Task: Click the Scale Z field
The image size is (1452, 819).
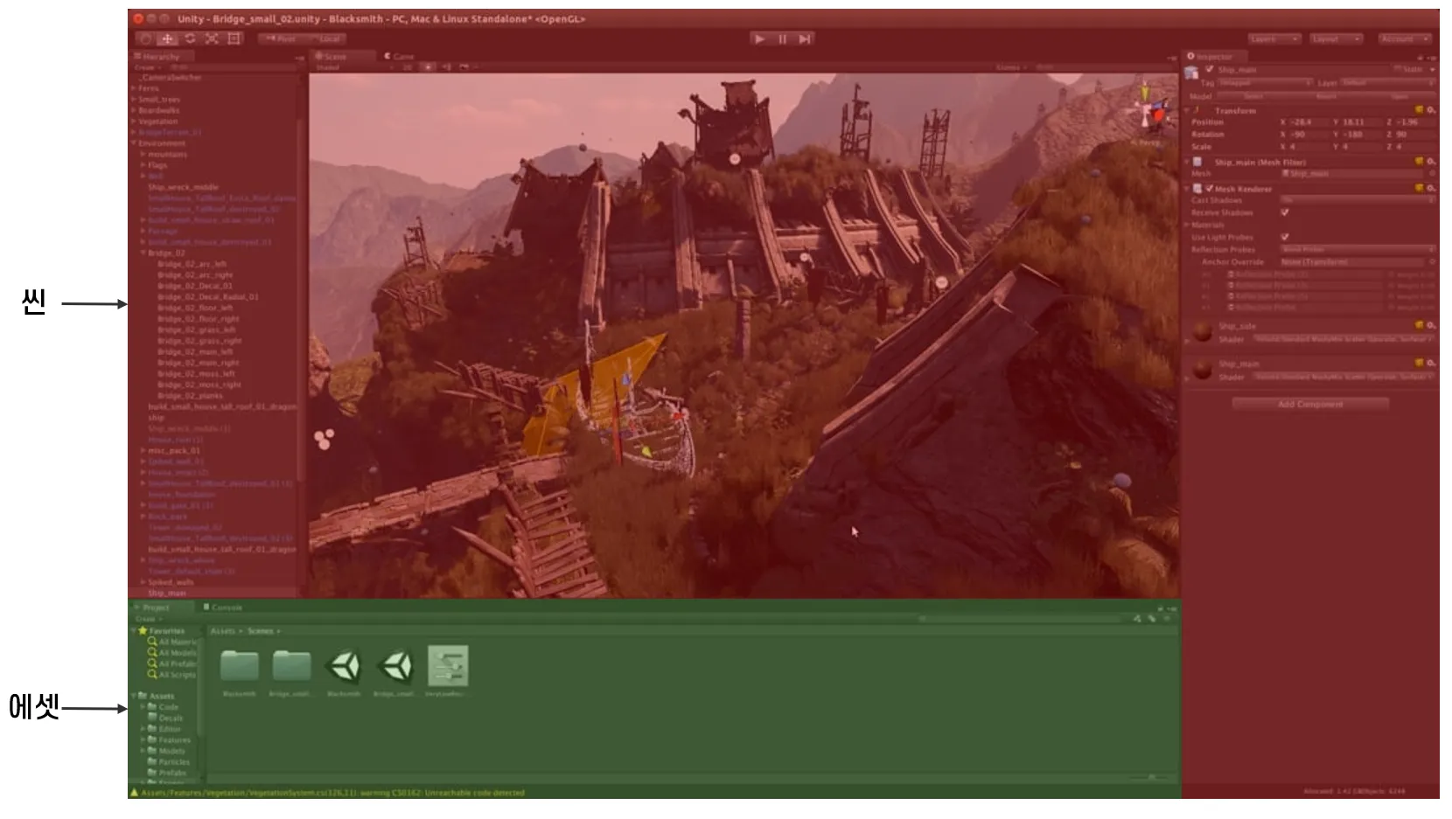Action: click(x=1414, y=147)
